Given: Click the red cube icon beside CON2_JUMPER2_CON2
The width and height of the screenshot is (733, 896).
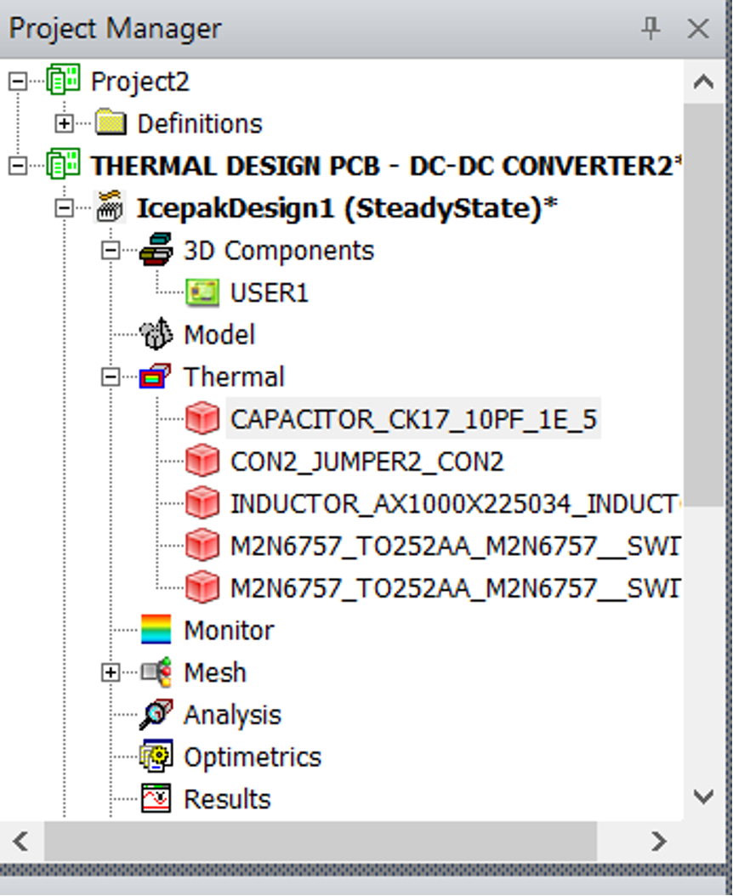Looking at the screenshot, I should 202,462.
